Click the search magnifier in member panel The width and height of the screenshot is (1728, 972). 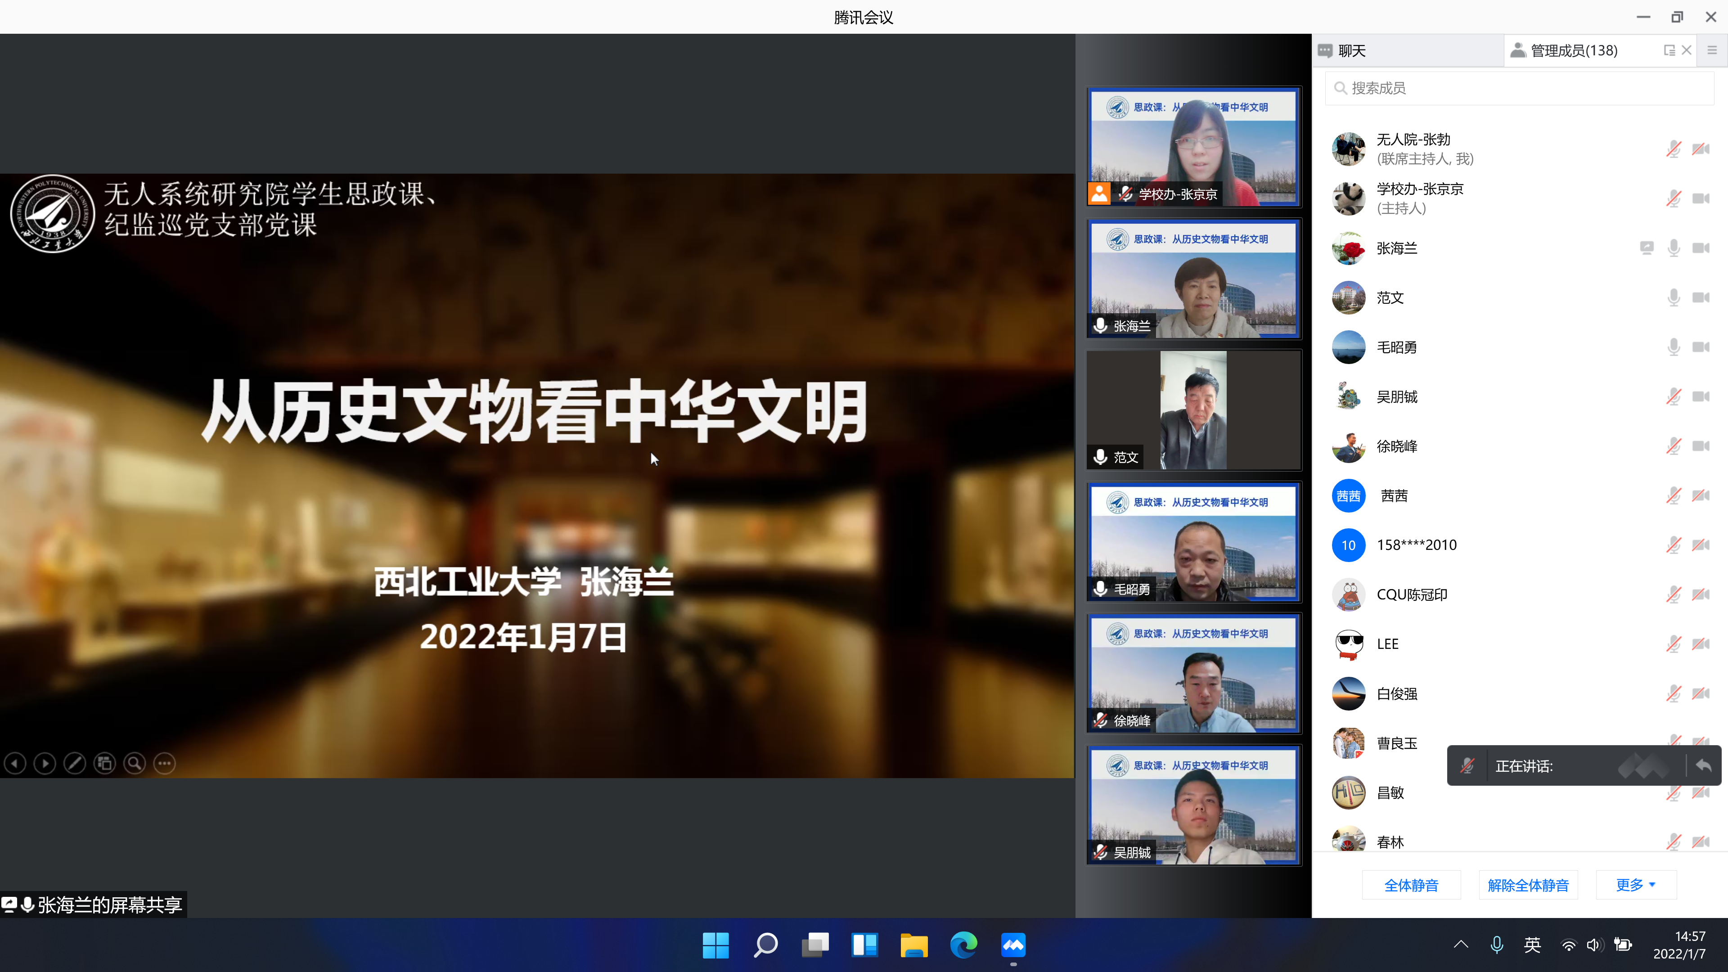click(1340, 88)
